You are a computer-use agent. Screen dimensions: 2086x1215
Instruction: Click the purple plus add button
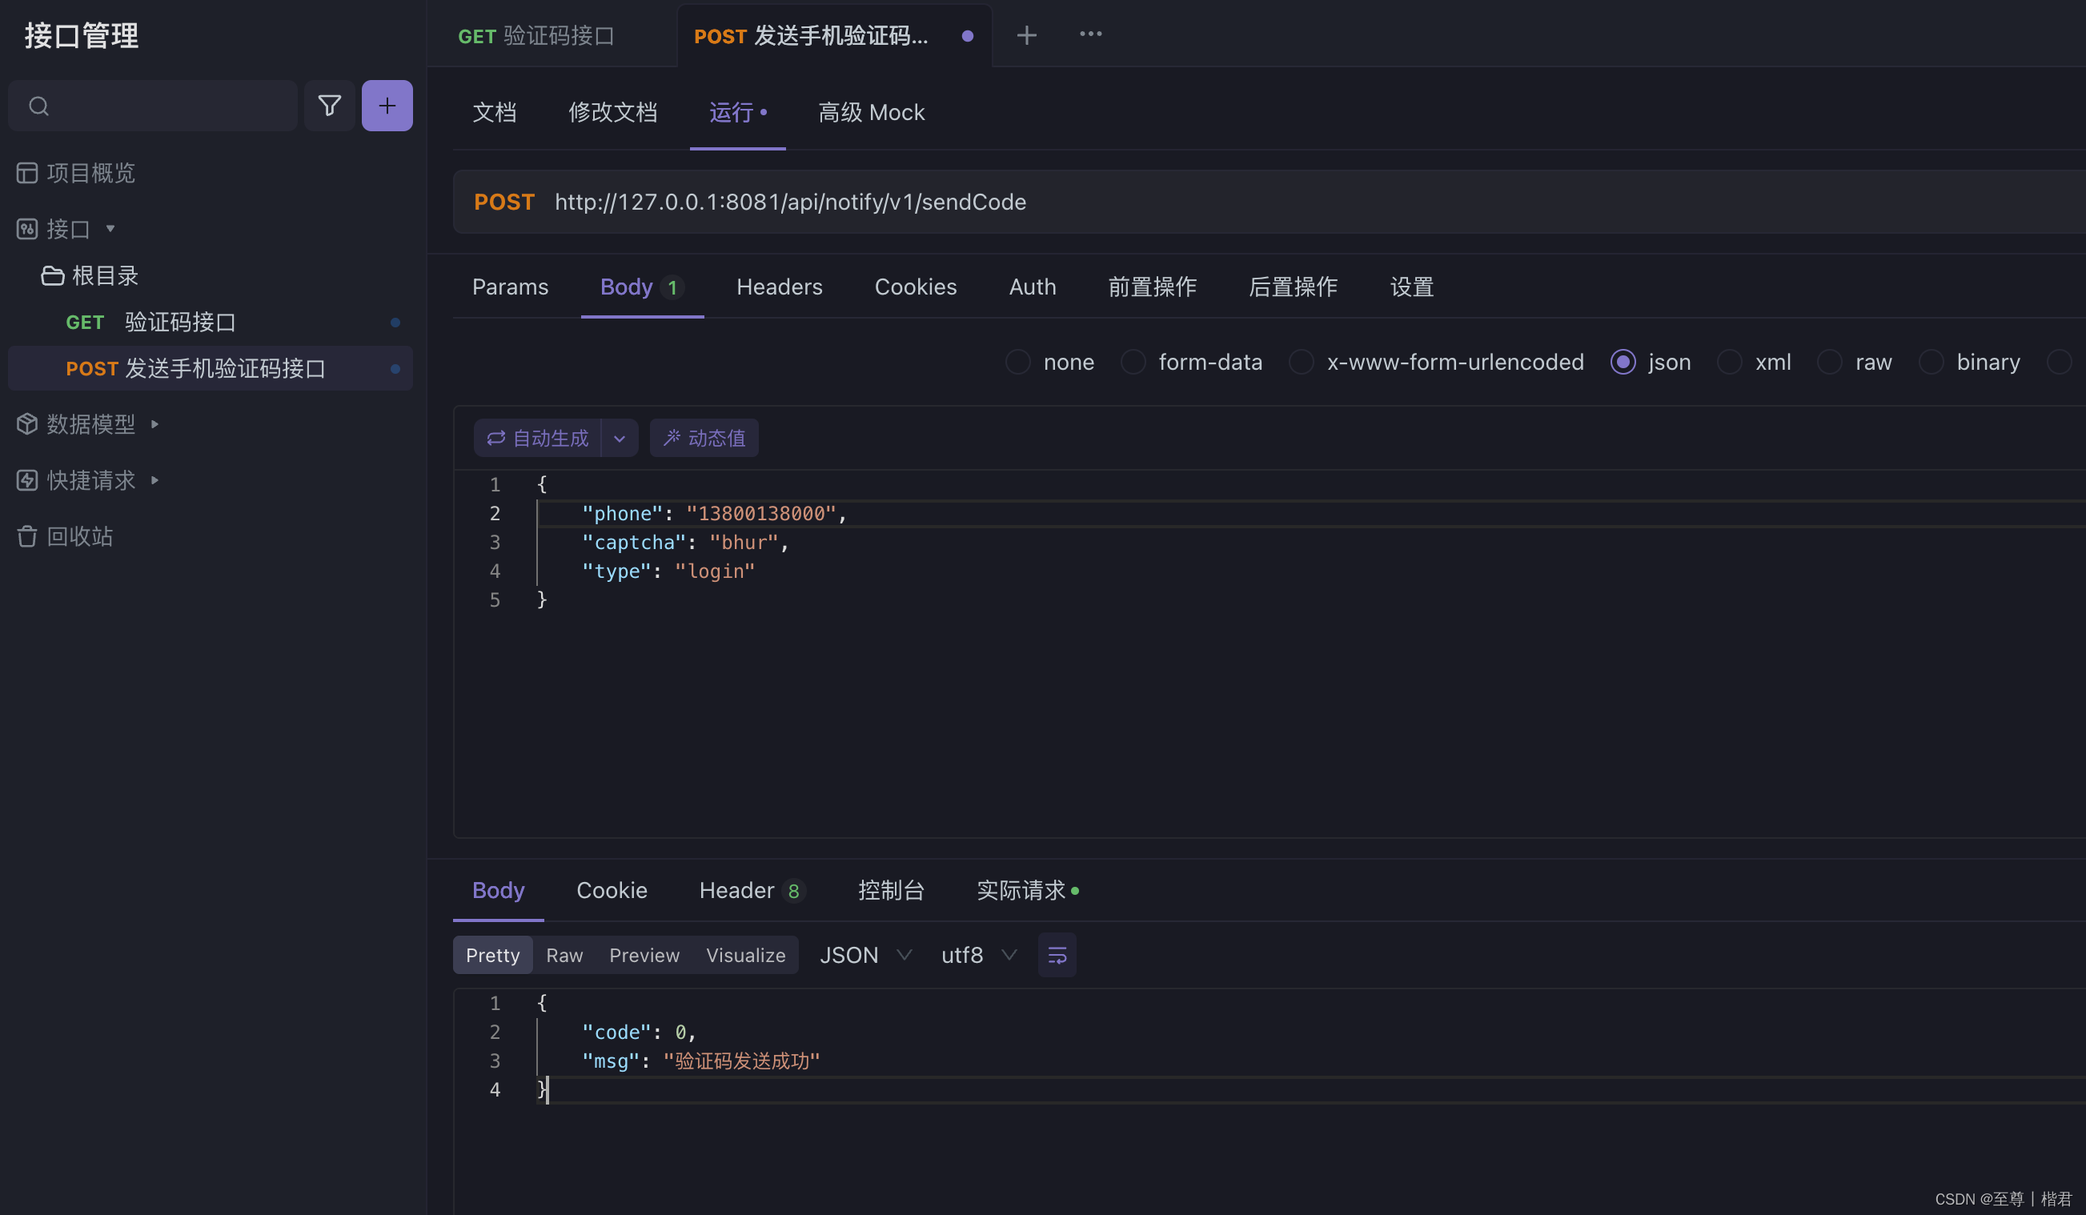(387, 105)
